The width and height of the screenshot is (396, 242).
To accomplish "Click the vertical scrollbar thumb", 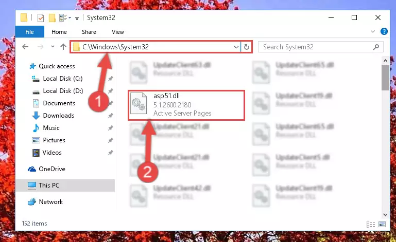I will pyautogui.click(x=385, y=78).
